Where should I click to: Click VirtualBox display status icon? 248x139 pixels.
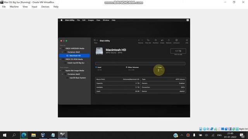[222, 129]
